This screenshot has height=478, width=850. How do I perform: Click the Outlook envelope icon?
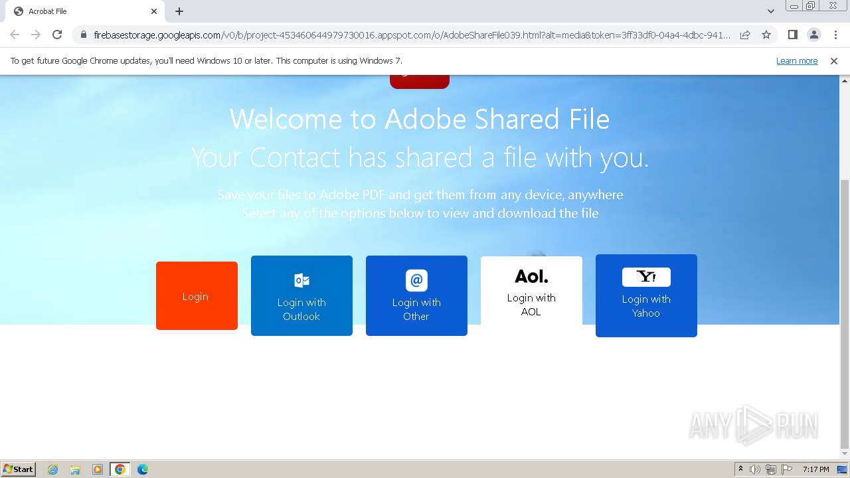click(301, 280)
